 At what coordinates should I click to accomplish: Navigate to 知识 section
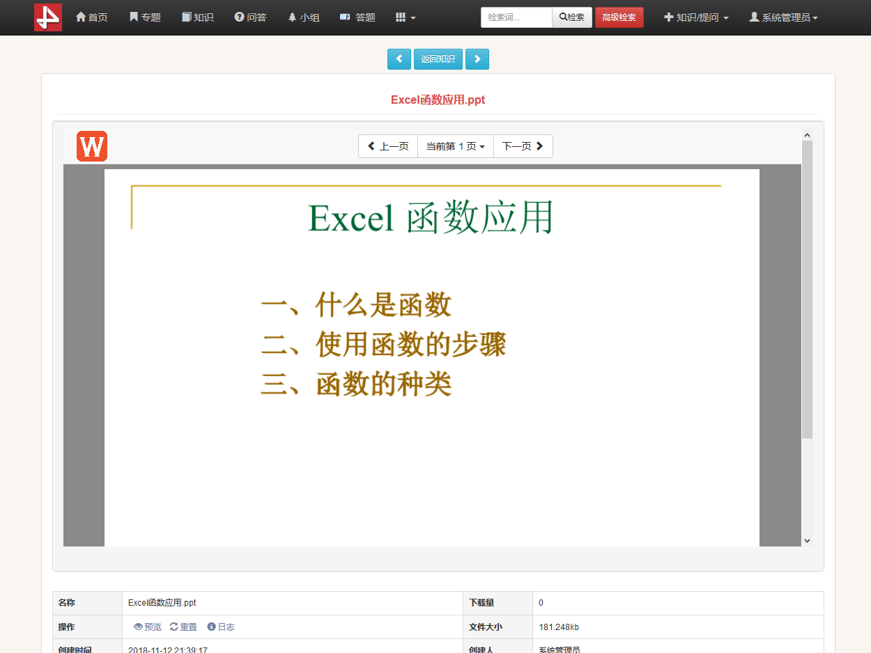coord(197,17)
